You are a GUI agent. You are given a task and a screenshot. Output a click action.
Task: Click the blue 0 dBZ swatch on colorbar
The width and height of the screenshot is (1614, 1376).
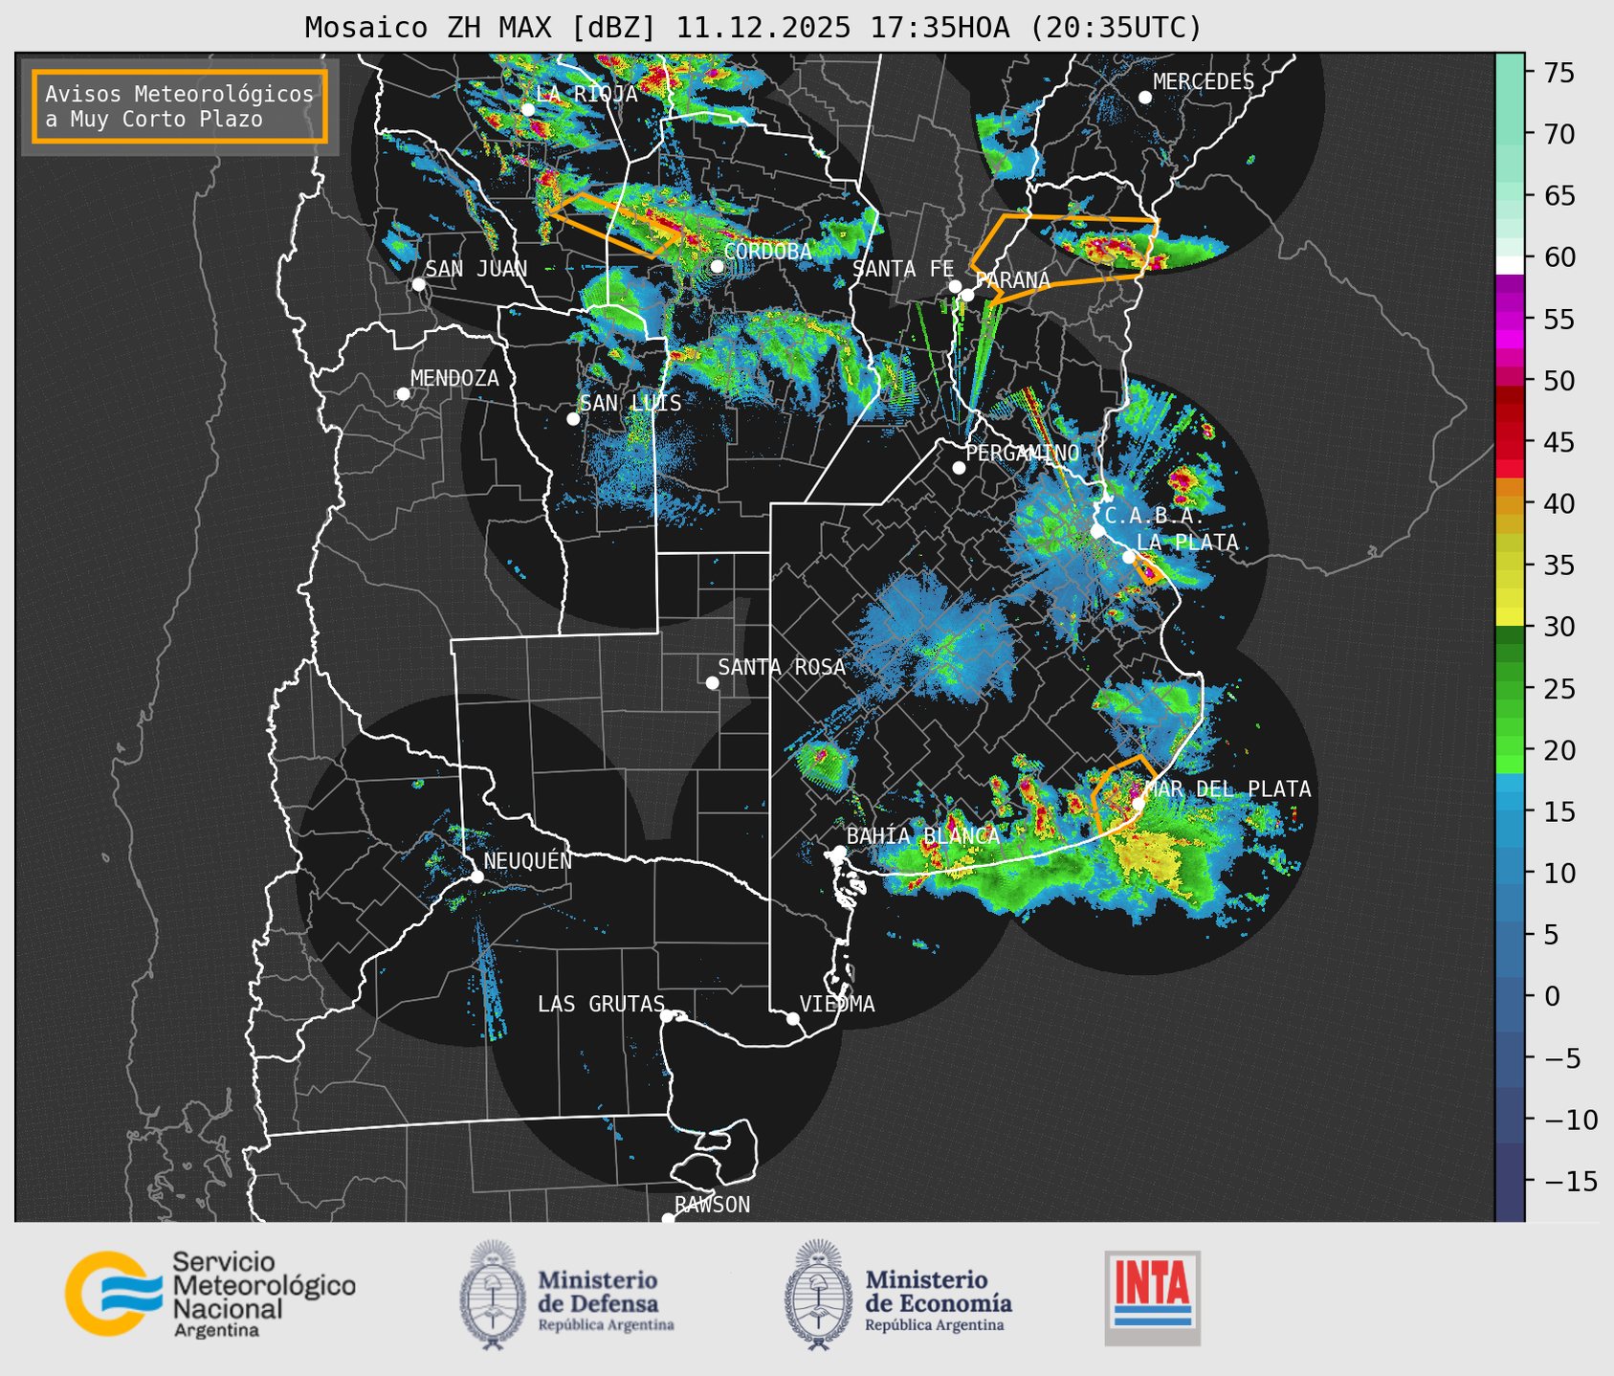coord(1510,996)
